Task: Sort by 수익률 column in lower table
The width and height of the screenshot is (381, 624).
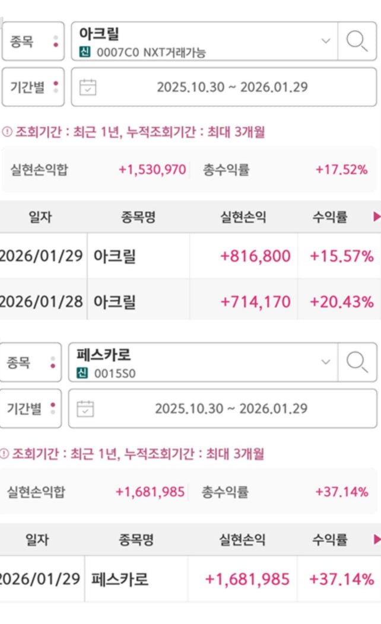Action: click(330, 540)
